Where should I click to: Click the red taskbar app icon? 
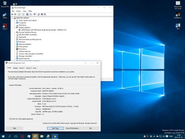click(22, 136)
